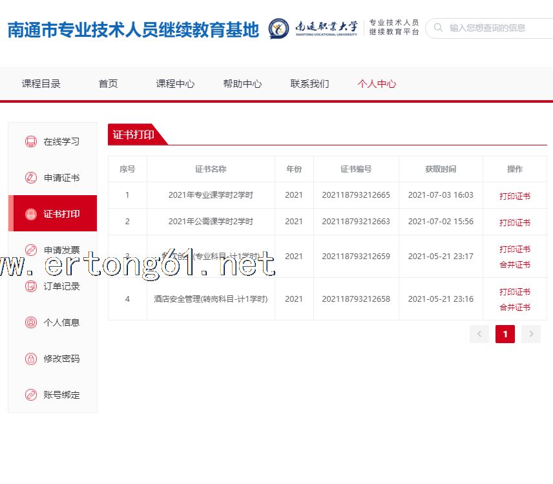Open the 课程中心 navigation tab
Image resolution: width=553 pixels, height=484 pixels.
click(175, 83)
